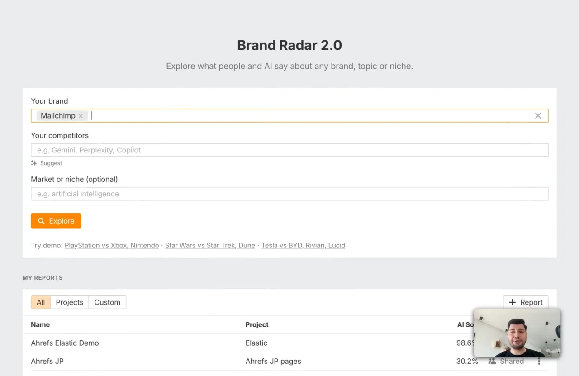
Task: Click the plus icon in the Report button
Action: pyautogui.click(x=512, y=302)
